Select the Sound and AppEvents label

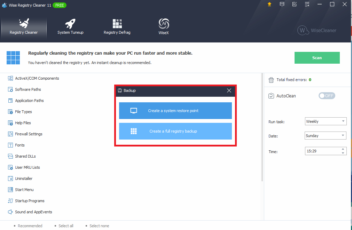point(33,212)
